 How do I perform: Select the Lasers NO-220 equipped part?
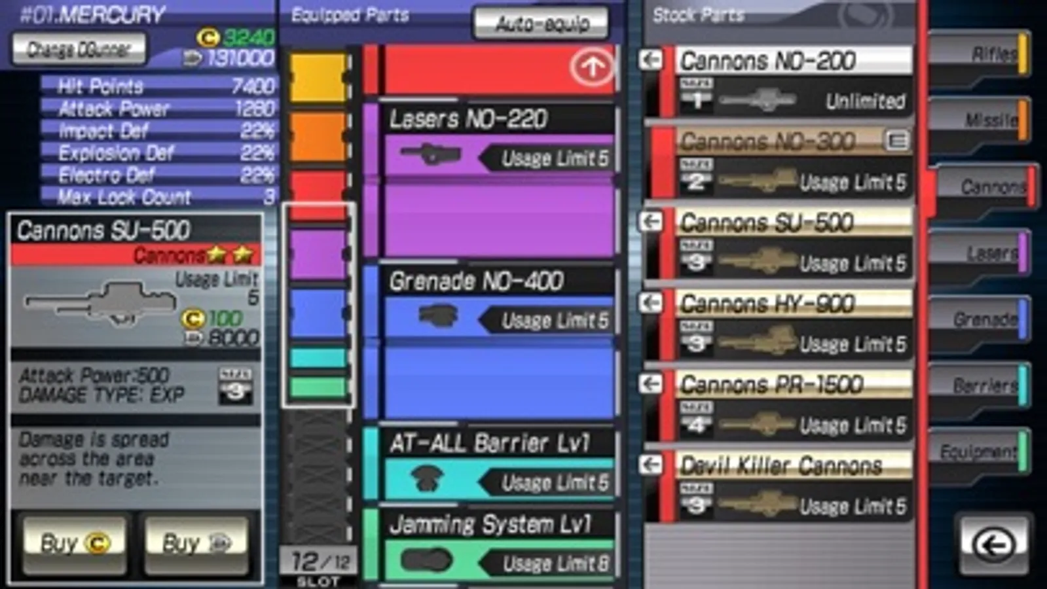coord(490,179)
